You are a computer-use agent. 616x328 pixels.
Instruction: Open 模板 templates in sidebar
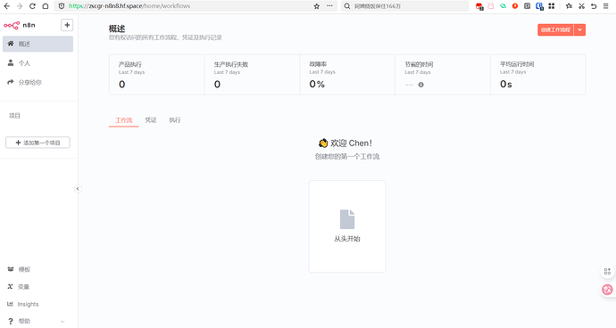click(x=24, y=269)
